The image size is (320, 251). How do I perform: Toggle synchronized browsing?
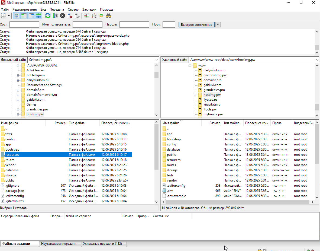click(x=101, y=16)
